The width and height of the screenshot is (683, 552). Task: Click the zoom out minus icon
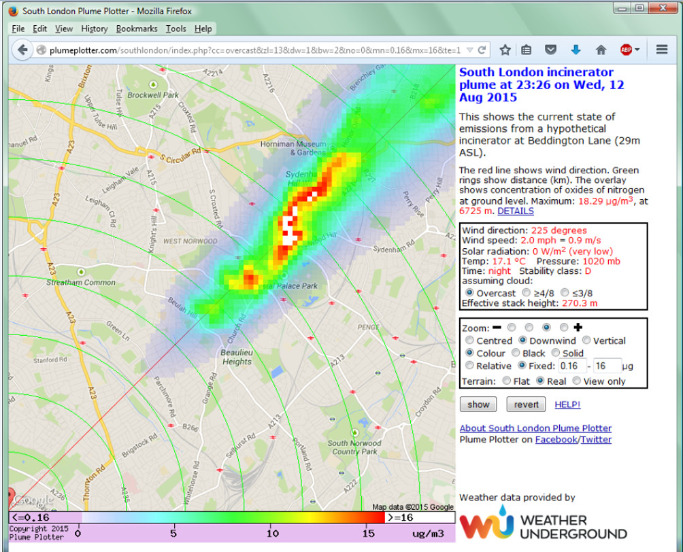tap(497, 328)
